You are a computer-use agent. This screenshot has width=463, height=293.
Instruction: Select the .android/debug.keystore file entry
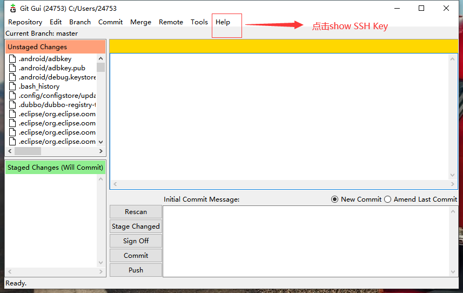click(x=57, y=77)
